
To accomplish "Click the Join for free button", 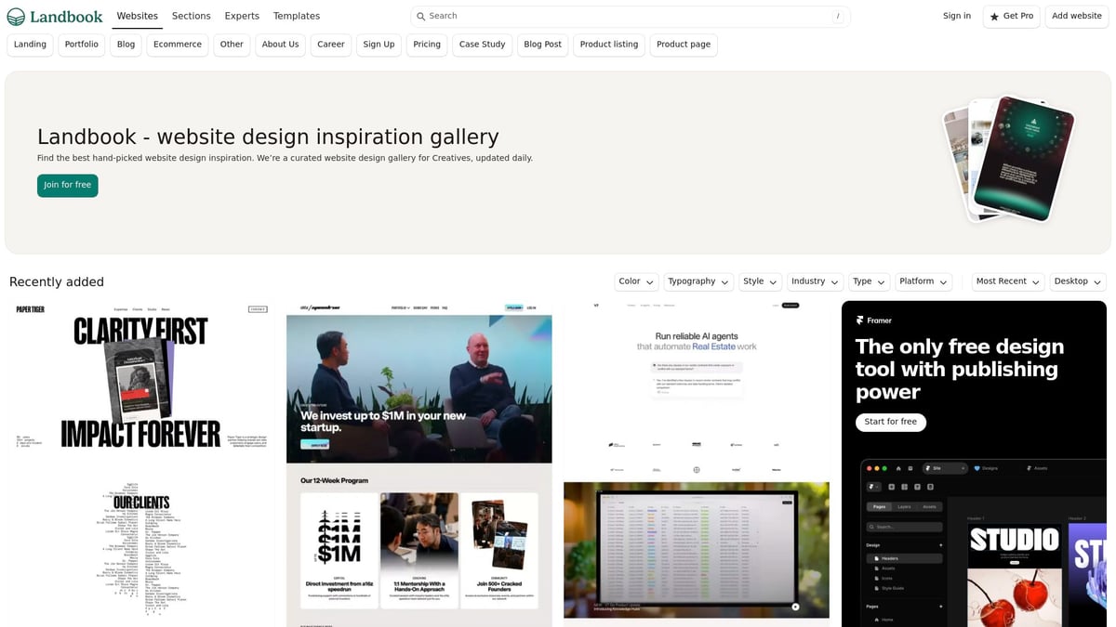I will pos(67,185).
